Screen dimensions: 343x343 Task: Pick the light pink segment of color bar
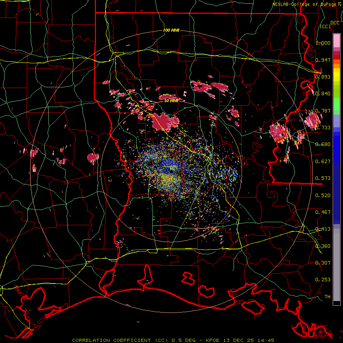337,41
